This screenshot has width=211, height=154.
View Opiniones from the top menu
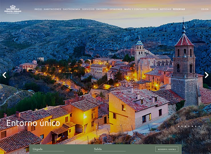click(116, 9)
